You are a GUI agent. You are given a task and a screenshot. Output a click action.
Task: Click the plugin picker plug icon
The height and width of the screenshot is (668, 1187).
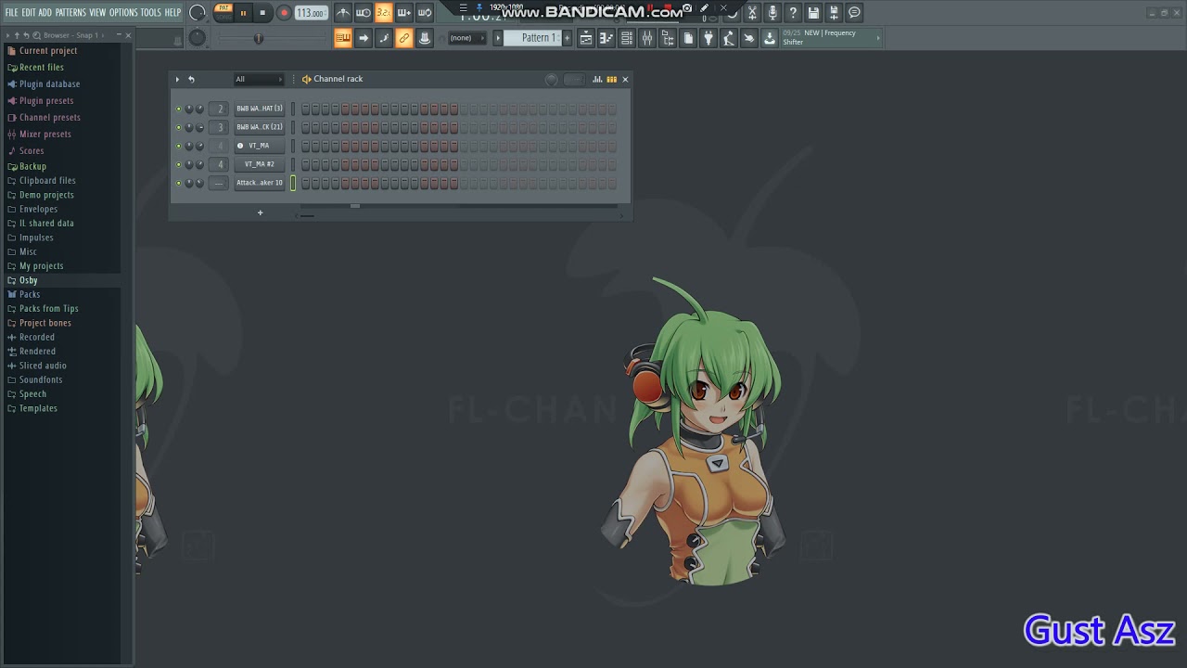708,38
